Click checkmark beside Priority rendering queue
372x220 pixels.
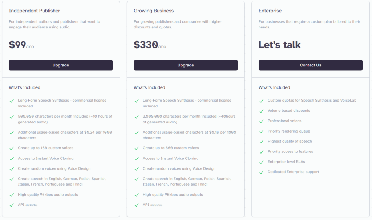(x=262, y=131)
